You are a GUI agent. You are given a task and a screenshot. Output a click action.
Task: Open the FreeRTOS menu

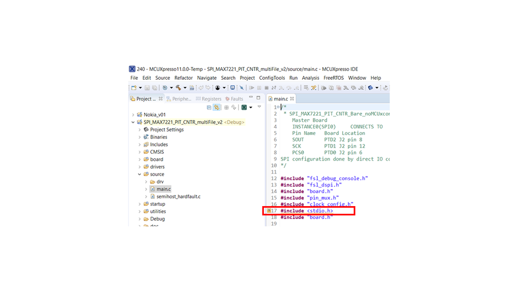(x=333, y=78)
